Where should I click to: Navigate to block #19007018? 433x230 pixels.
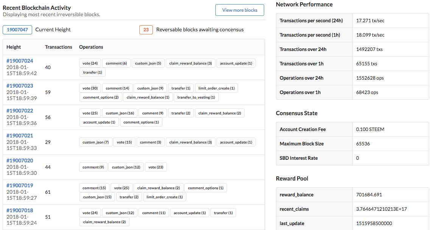20,210
